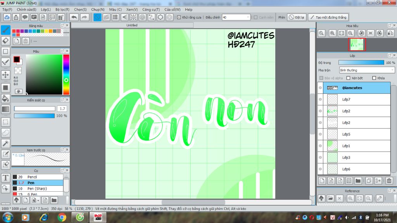Image resolution: width=397 pixels, height=223 pixels.
Task: Add new folder in layer panel
Action: pos(358,180)
